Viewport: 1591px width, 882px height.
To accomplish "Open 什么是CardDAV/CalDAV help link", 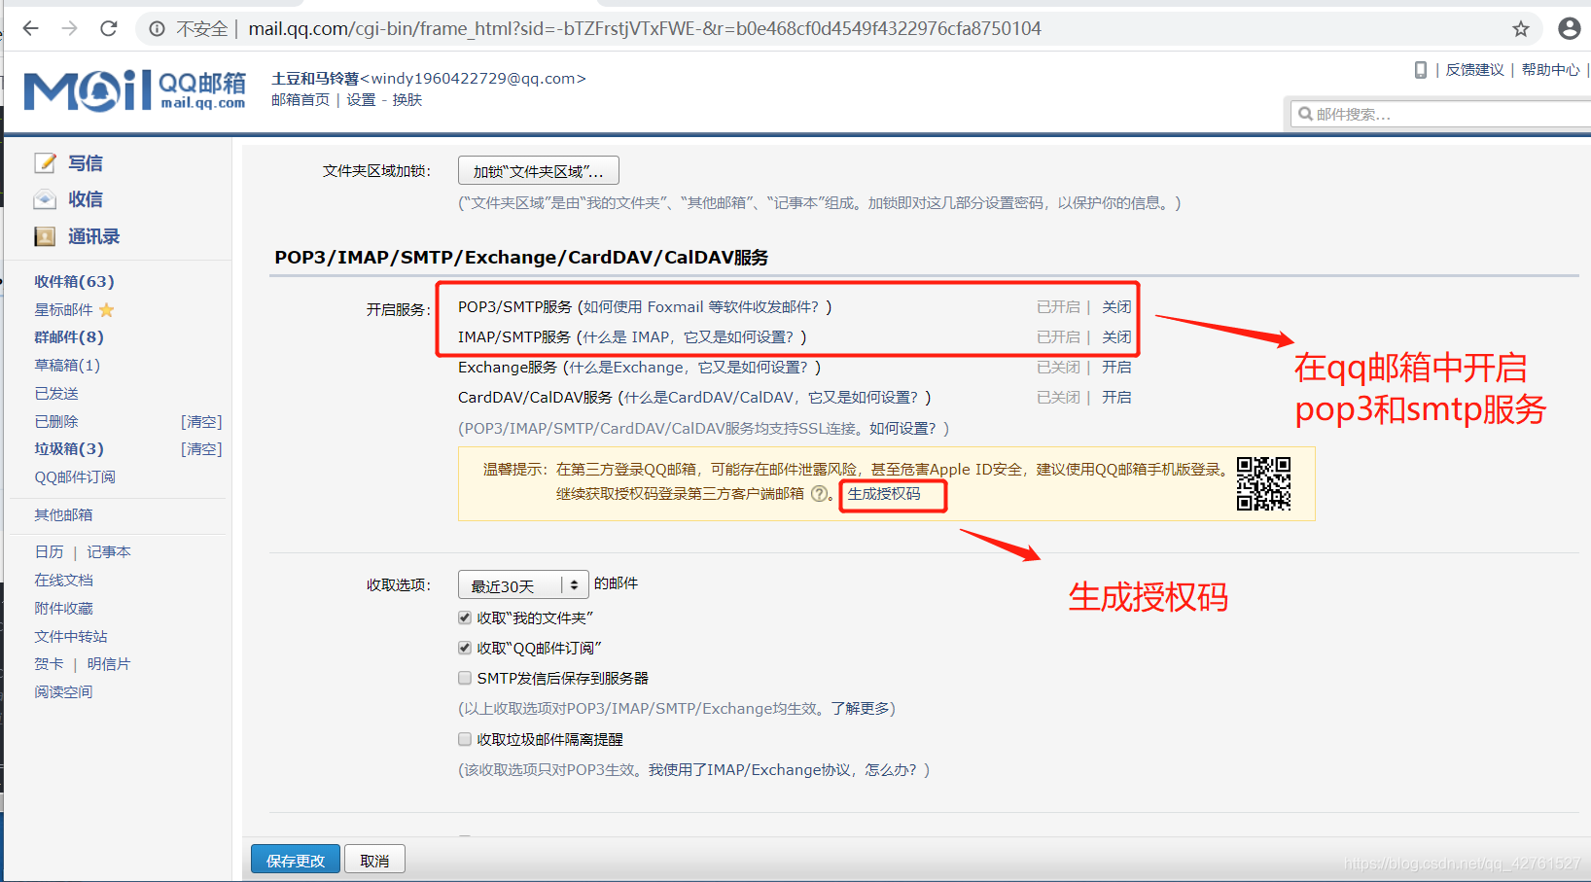I will (x=774, y=398).
